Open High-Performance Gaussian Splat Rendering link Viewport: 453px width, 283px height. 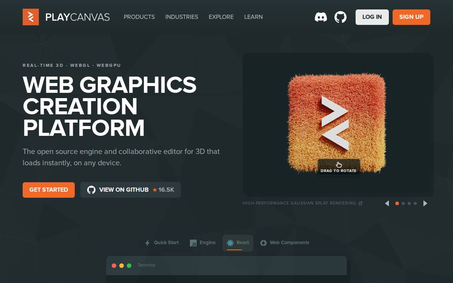[x=302, y=203]
